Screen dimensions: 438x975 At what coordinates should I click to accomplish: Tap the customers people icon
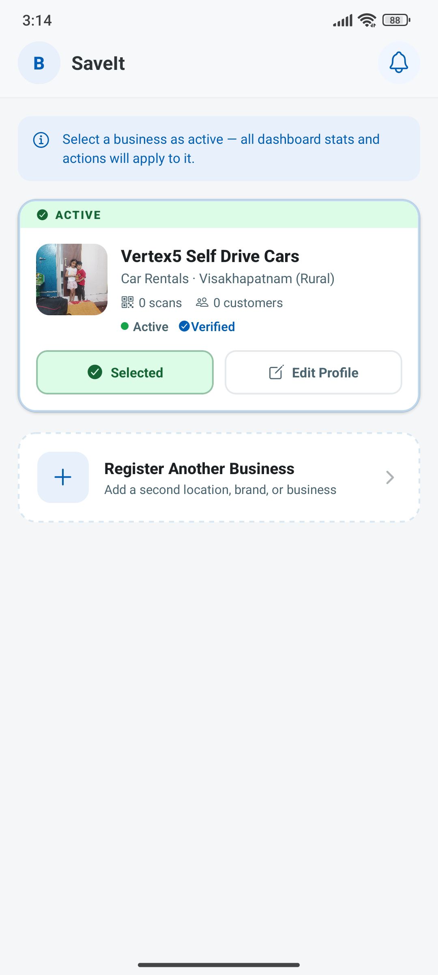(202, 302)
